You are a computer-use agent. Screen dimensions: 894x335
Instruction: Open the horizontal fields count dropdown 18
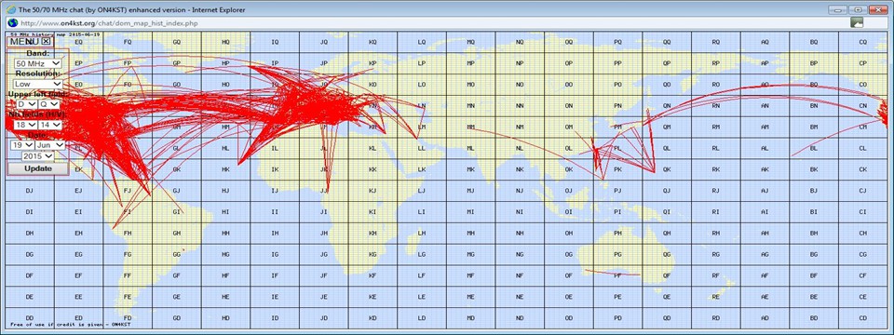coord(26,124)
